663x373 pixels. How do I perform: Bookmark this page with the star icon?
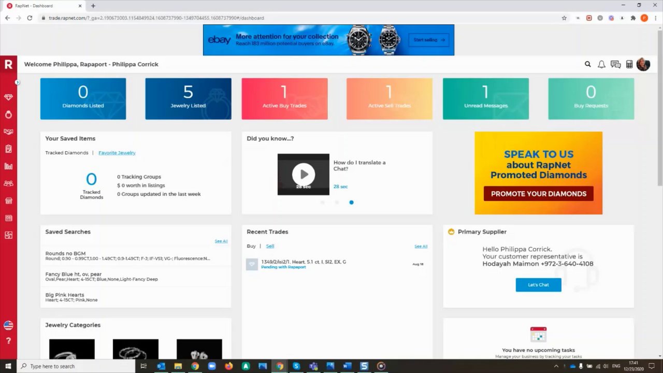(x=564, y=18)
